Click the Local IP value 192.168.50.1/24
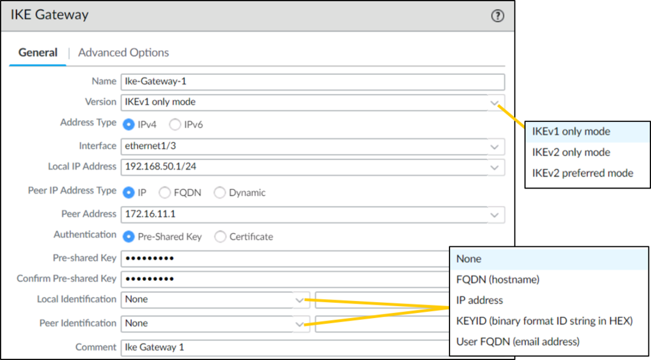This screenshot has width=651, height=360. pos(160,167)
